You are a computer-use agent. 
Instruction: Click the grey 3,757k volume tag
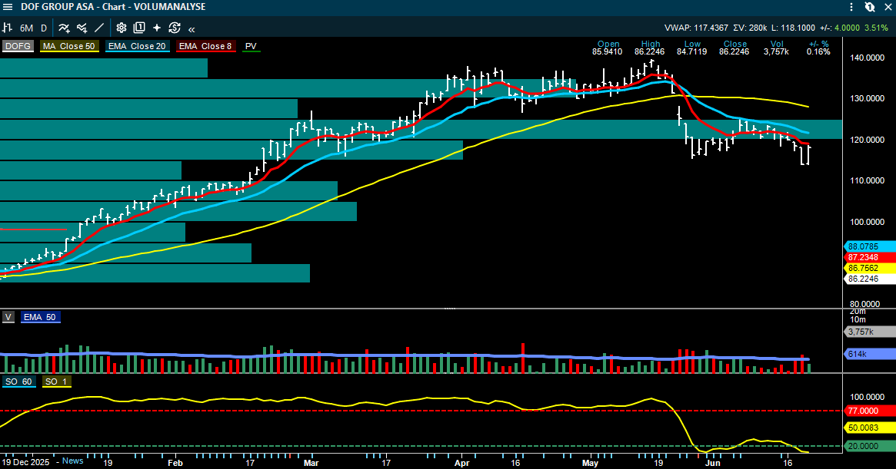[870, 332]
